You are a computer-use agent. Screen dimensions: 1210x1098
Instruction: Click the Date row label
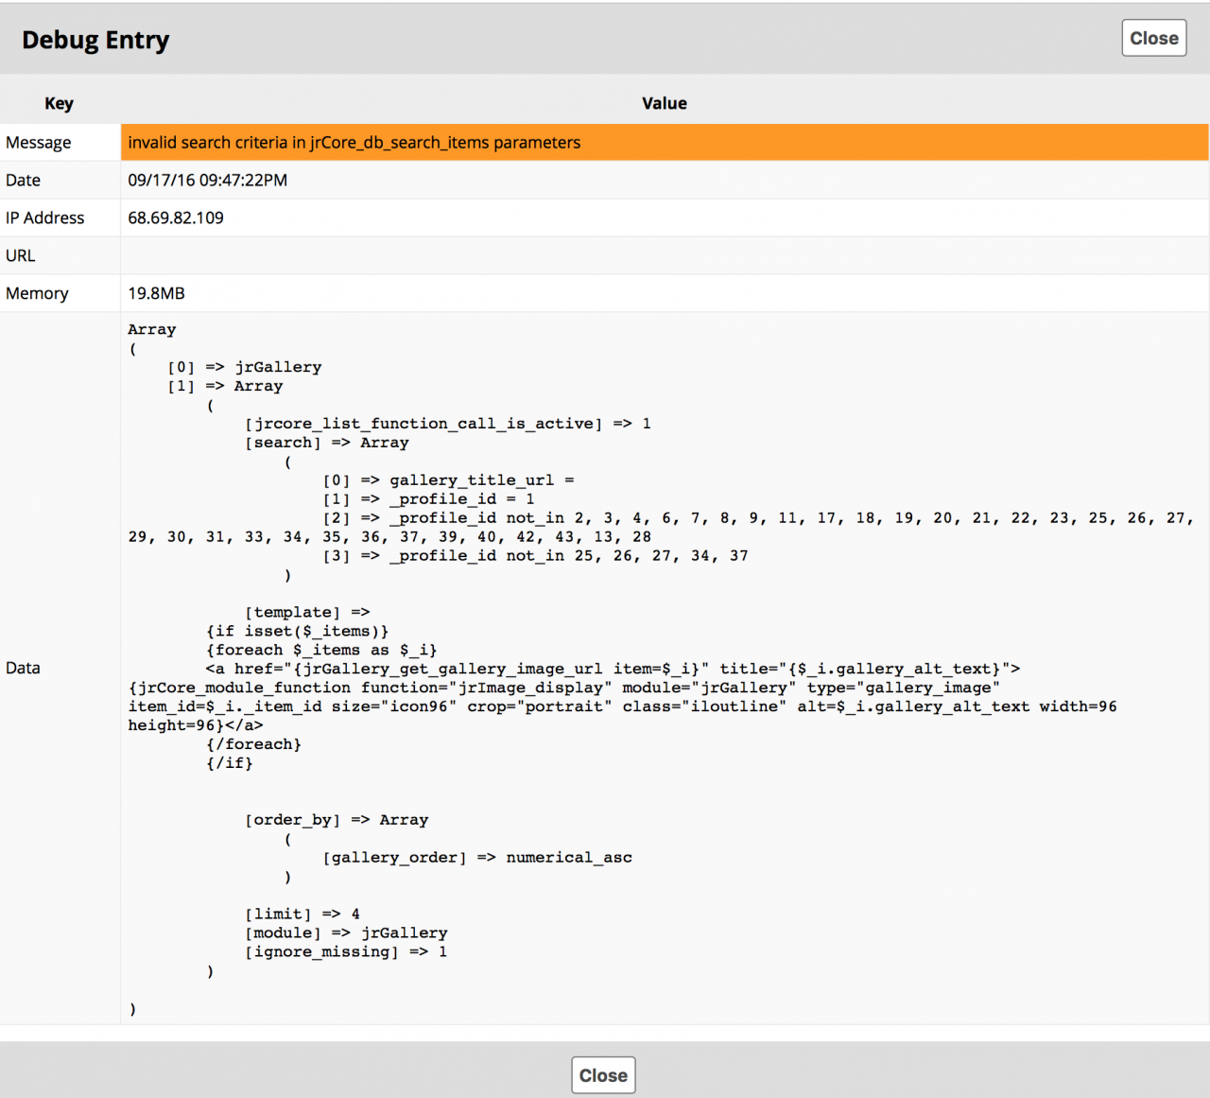coord(24,181)
